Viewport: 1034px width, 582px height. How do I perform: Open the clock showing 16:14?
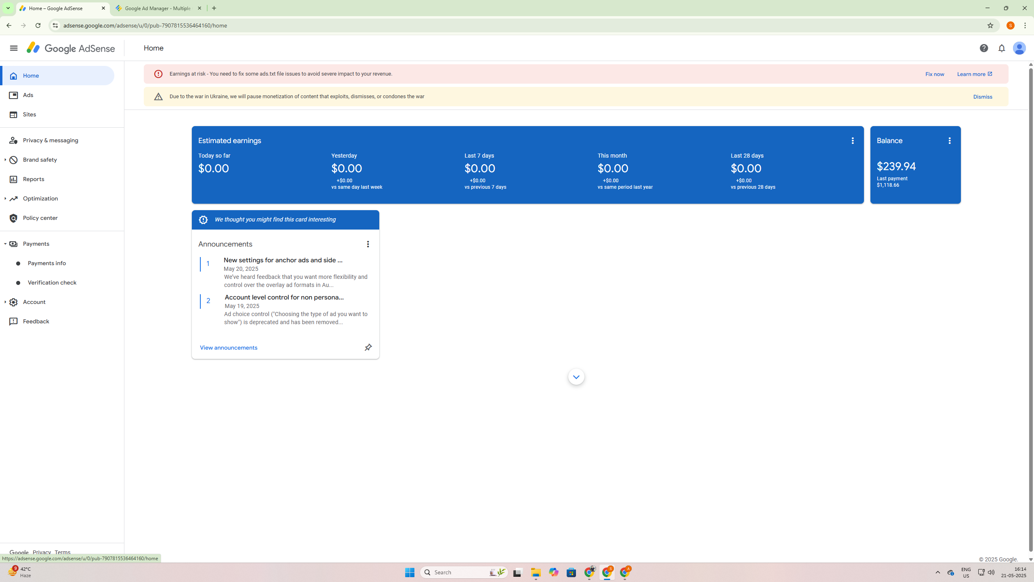point(1013,572)
